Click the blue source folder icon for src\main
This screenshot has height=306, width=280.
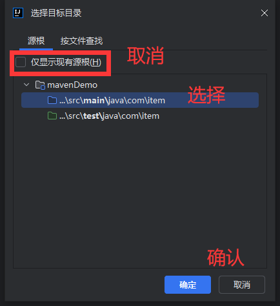pyautogui.click(x=52, y=100)
